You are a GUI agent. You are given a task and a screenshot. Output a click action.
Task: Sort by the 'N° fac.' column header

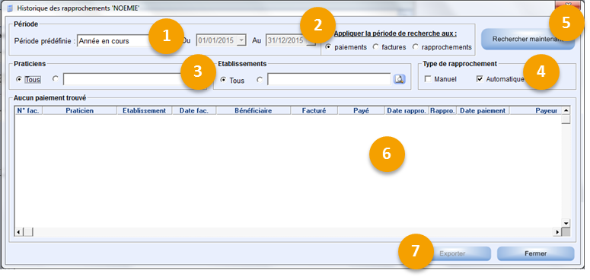(x=29, y=110)
